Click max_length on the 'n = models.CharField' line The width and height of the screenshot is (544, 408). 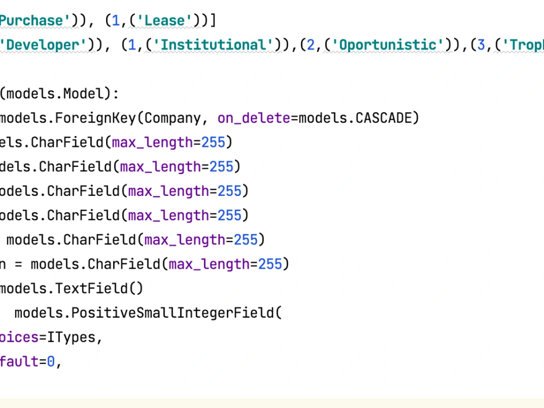click(x=209, y=264)
